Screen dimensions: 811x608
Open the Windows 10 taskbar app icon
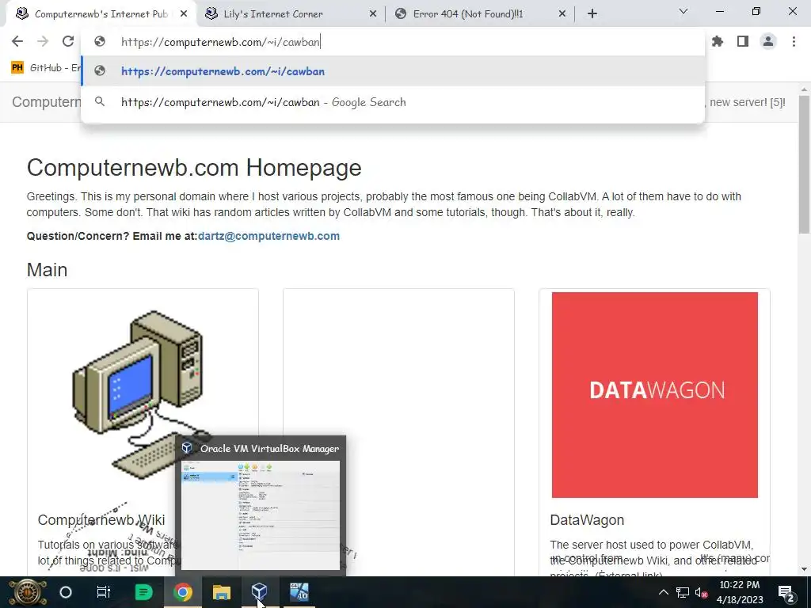point(299,592)
